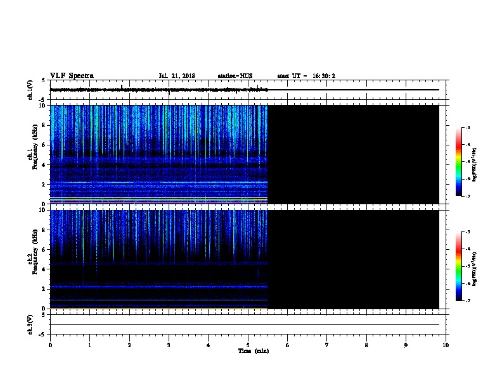Viewport: 502px width, 387px height.
Task: Click the "4" kHz tick label on the ch.2 frequency axis
Action: pos(44,269)
